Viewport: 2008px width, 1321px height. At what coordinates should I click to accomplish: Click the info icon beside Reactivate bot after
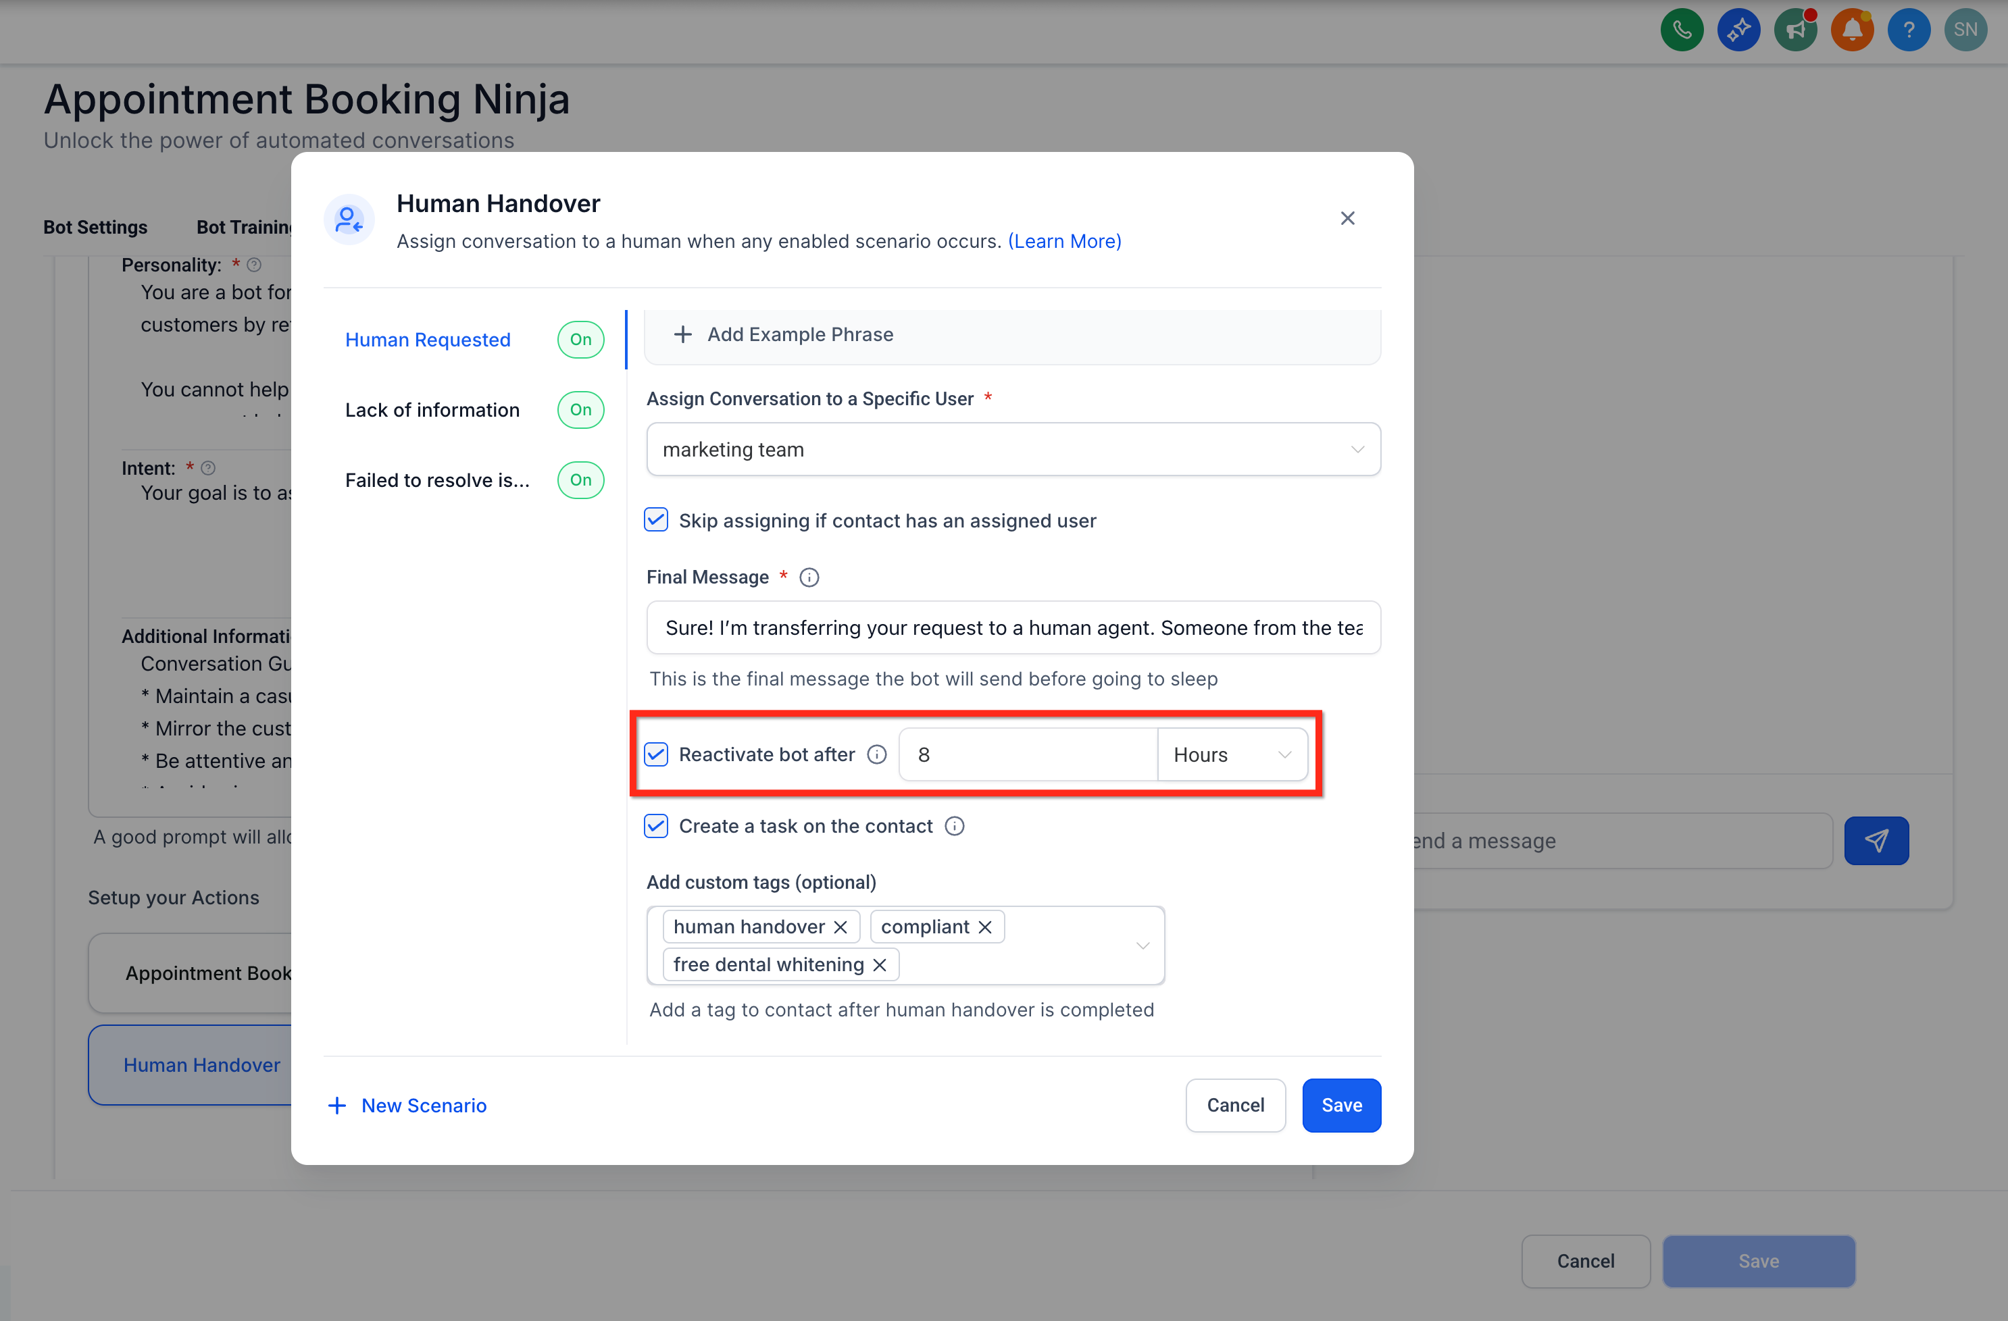click(x=876, y=754)
